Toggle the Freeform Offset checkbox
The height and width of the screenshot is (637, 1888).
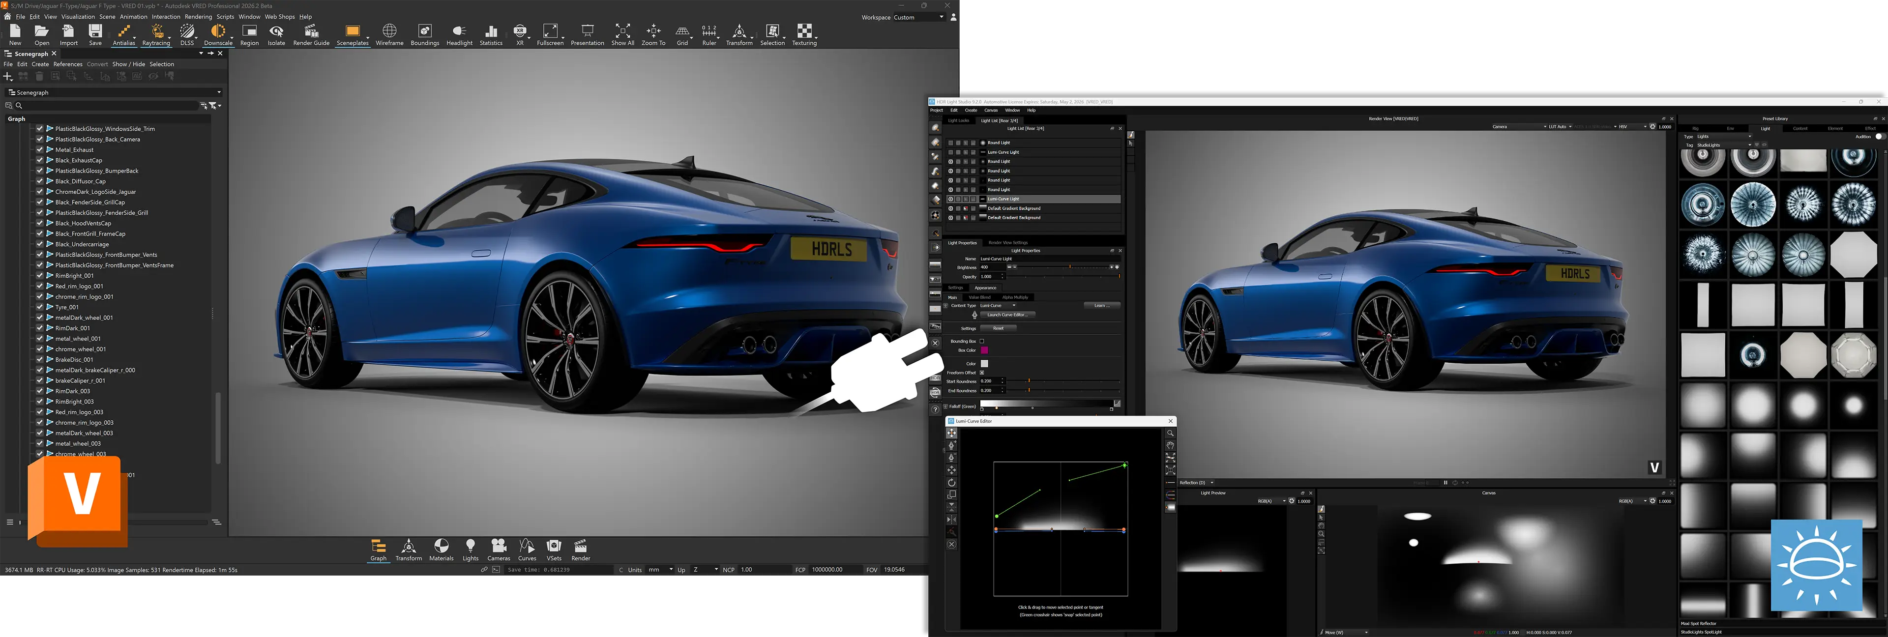[983, 372]
